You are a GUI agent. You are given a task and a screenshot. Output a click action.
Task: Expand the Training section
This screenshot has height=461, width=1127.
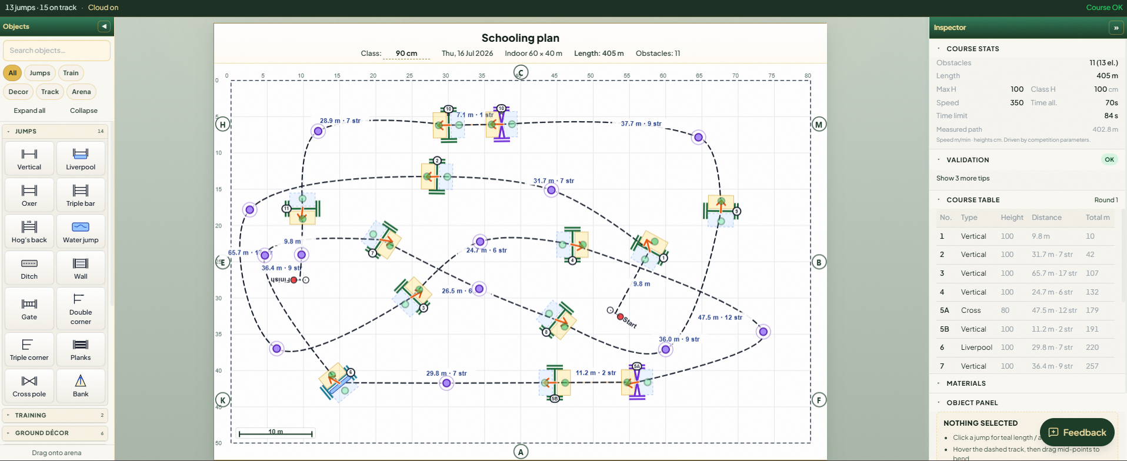point(55,415)
